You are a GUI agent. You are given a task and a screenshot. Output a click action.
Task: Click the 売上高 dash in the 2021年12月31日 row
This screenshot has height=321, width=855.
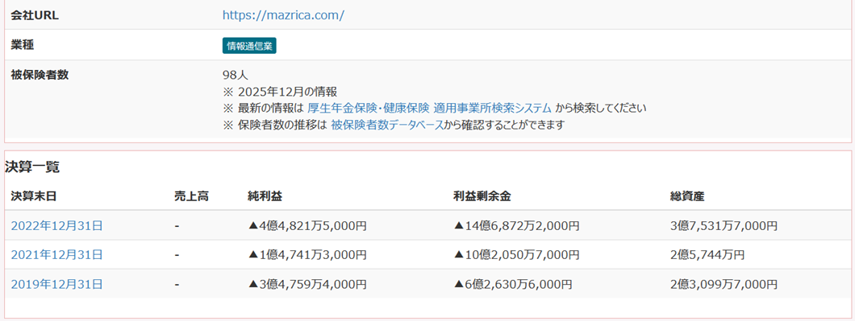coord(177,254)
